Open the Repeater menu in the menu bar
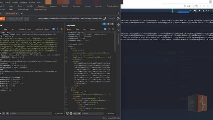 (24, 2)
